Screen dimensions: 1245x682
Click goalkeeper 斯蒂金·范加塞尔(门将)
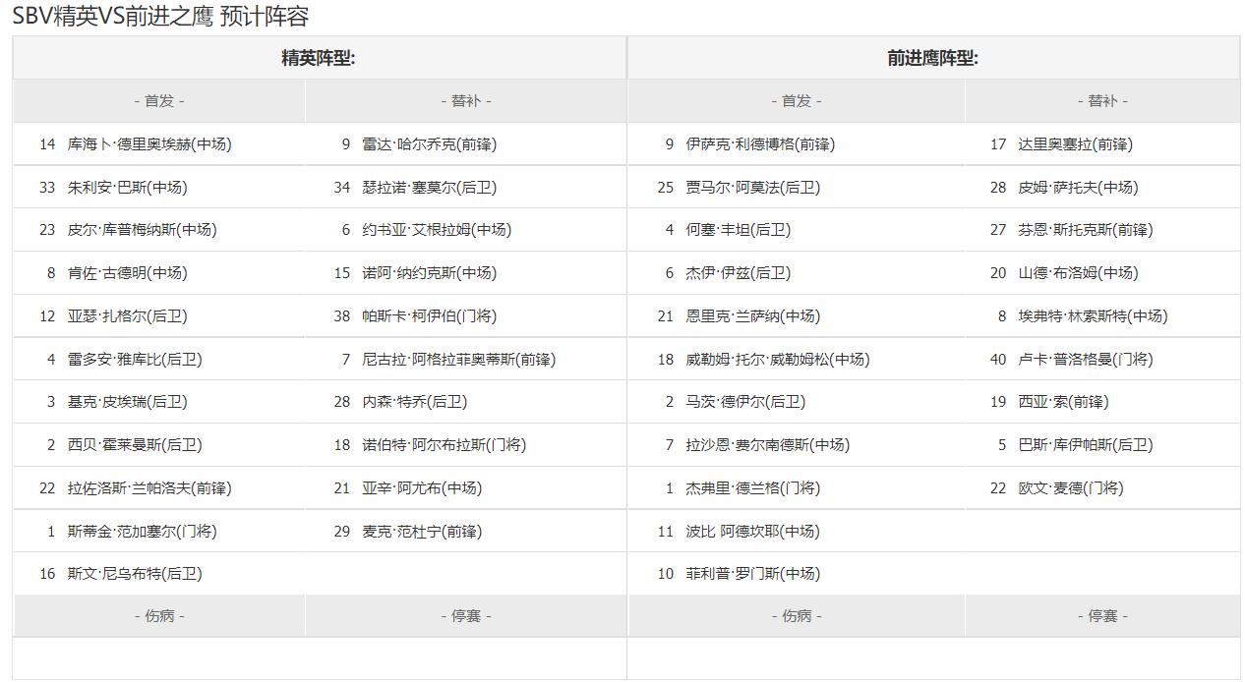point(142,532)
